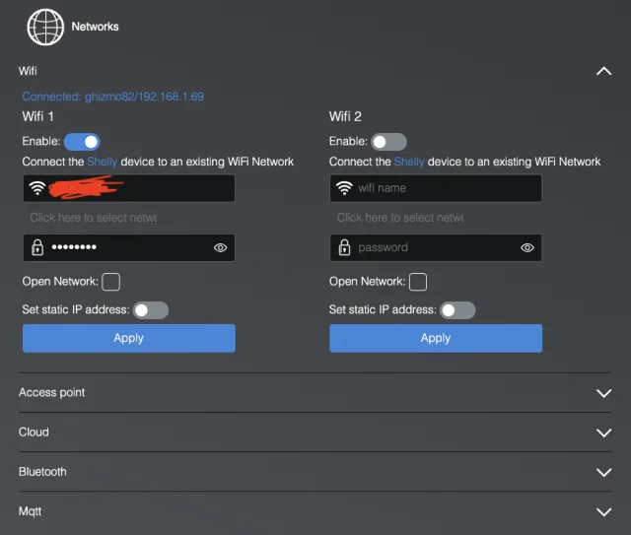Screen dimensions: 631x535
Task: Click the Wifi 2 wifi name field
Action: click(x=446, y=188)
